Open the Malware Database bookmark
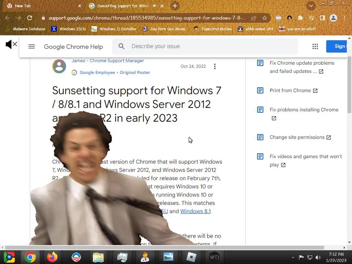The width and height of the screenshot is (352, 264). (25, 29)
